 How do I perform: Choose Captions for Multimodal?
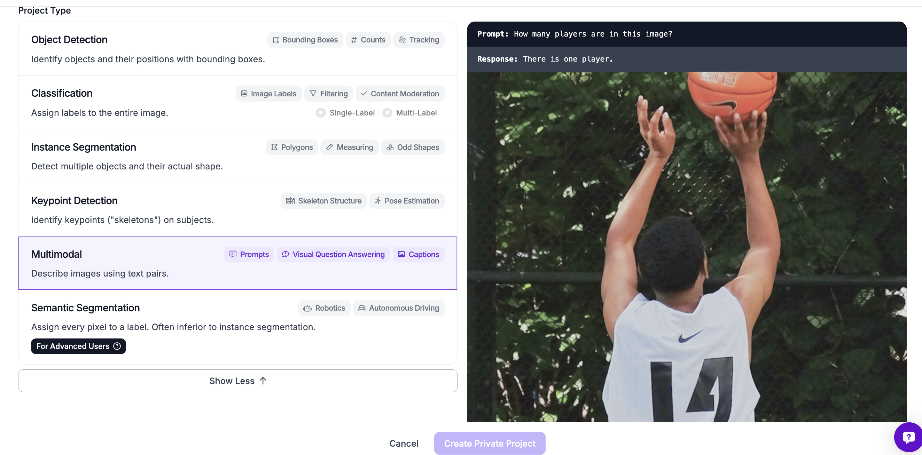(419, 254)
